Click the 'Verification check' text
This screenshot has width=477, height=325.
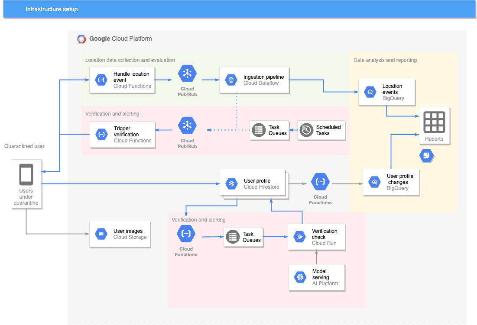coord(324,234)
